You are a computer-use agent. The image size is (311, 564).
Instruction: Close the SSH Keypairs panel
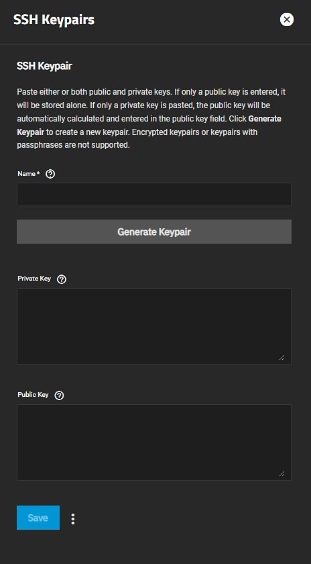click(x=287, y=19)
